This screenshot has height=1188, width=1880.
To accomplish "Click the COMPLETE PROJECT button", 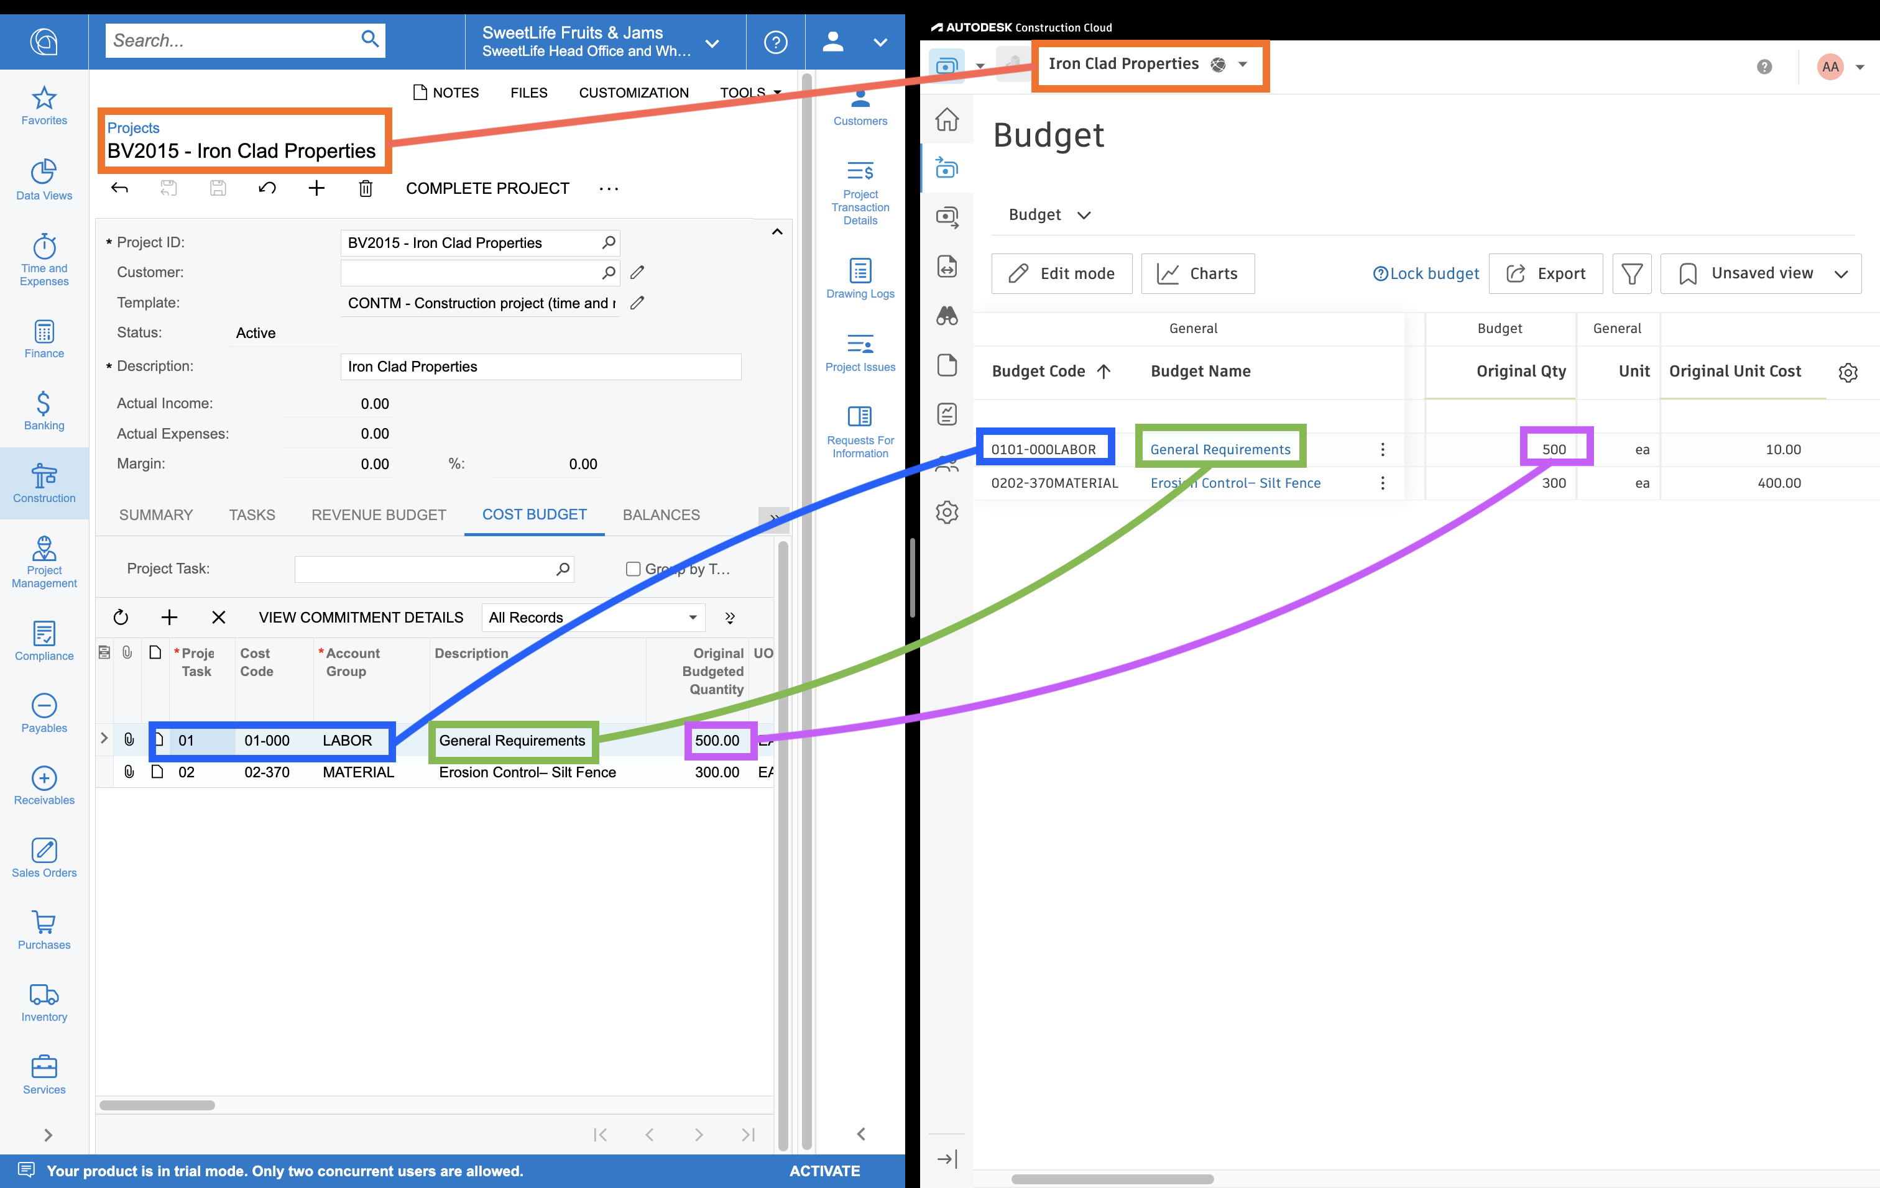I will click(x=487, y=188).
